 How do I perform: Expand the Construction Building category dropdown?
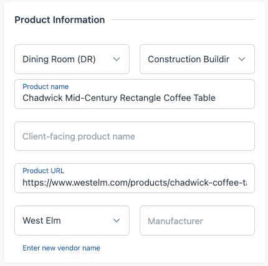[x=197, y=59]
